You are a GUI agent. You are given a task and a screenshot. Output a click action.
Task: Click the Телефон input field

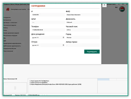click(48, 30)
